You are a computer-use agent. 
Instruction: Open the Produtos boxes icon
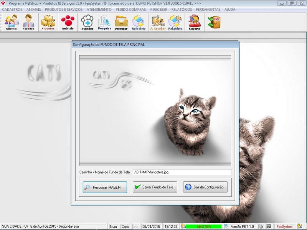click(x=48, y=22)
